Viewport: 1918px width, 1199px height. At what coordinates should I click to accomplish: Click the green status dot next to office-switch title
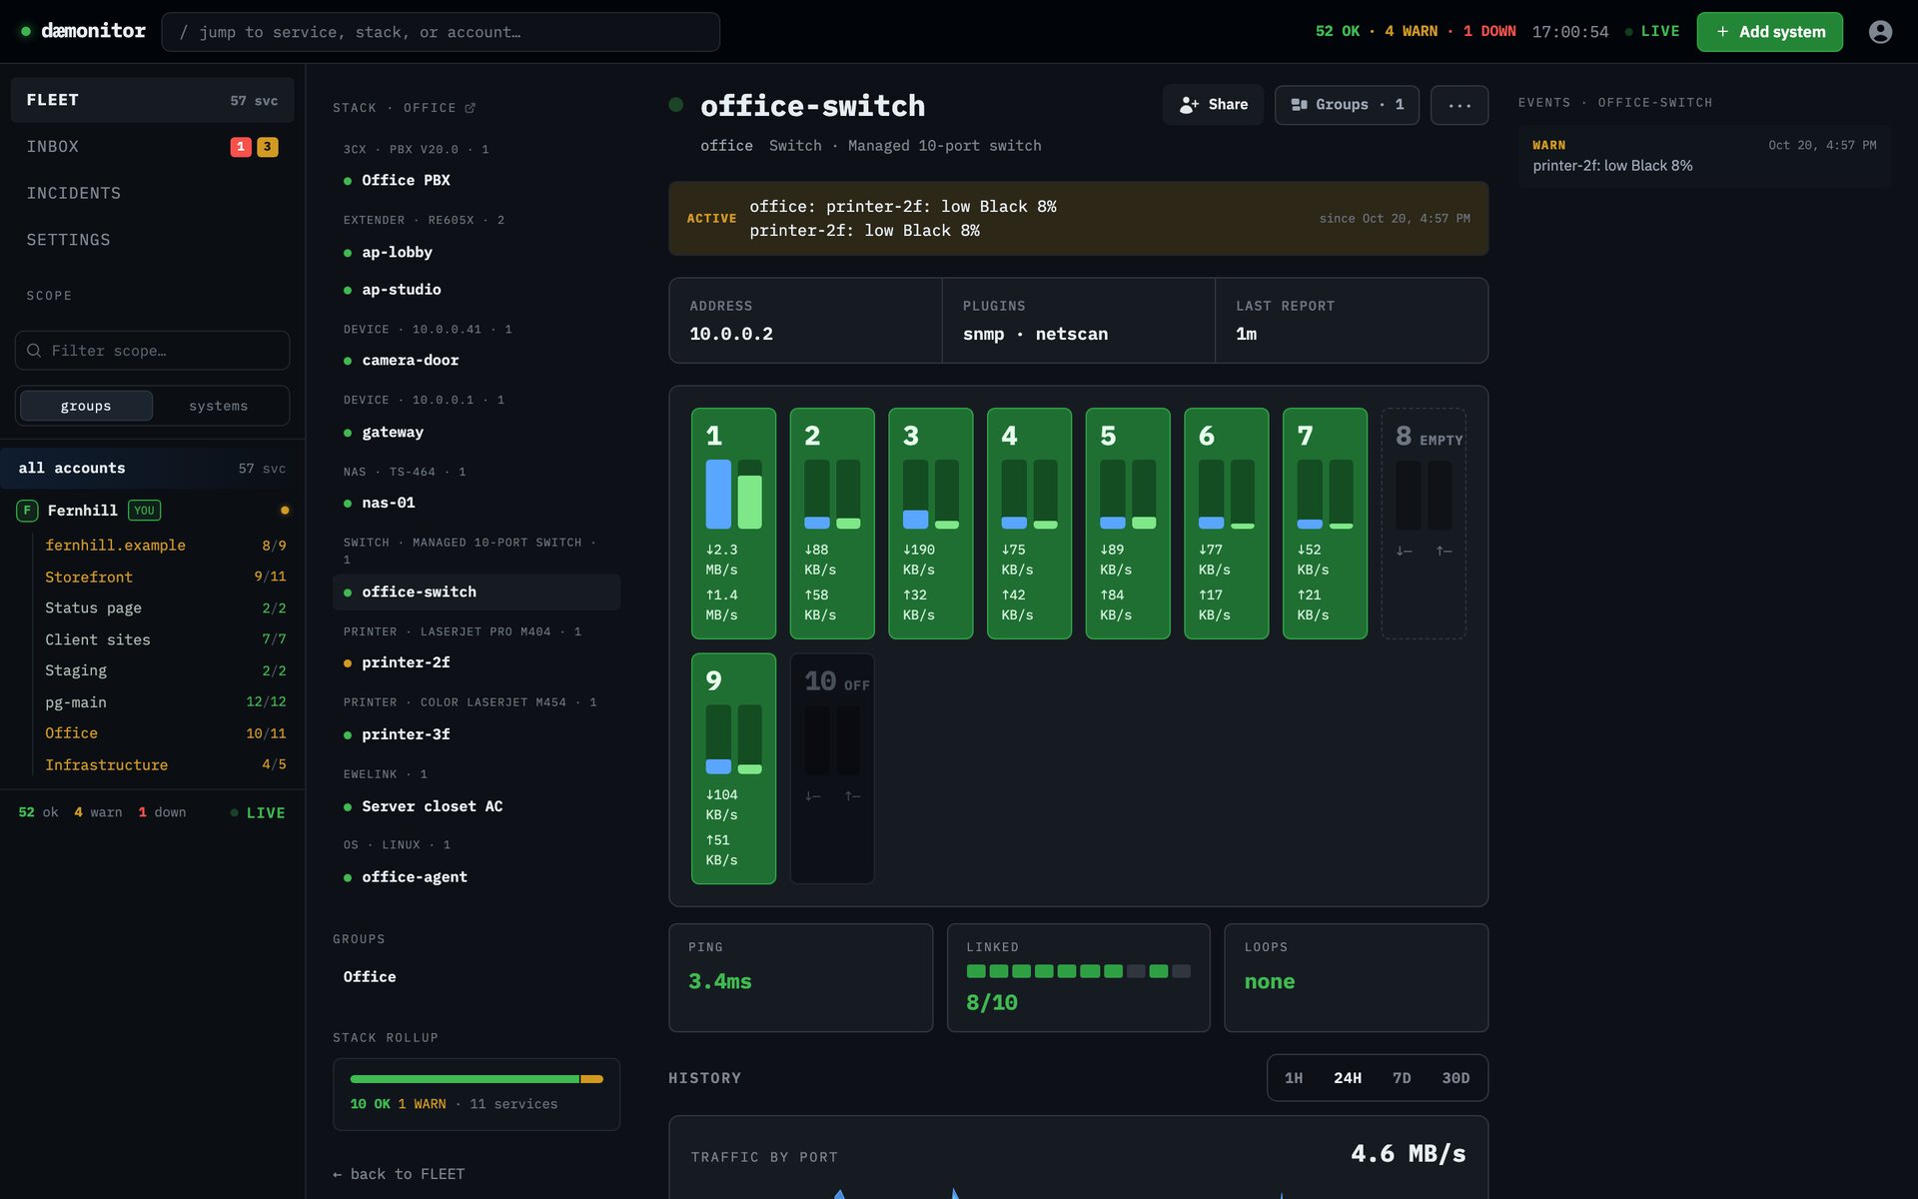pos(676,105)
